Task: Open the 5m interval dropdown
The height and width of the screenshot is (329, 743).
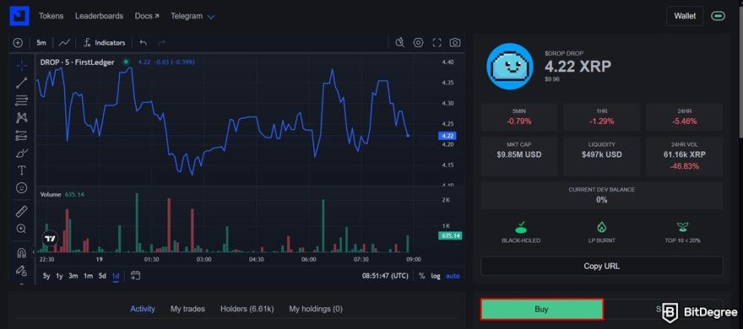Action: tap(41, 43)
